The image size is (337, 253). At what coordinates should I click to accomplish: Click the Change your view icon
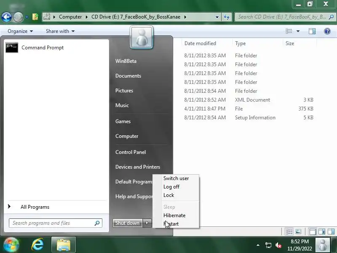click(289, 31)
